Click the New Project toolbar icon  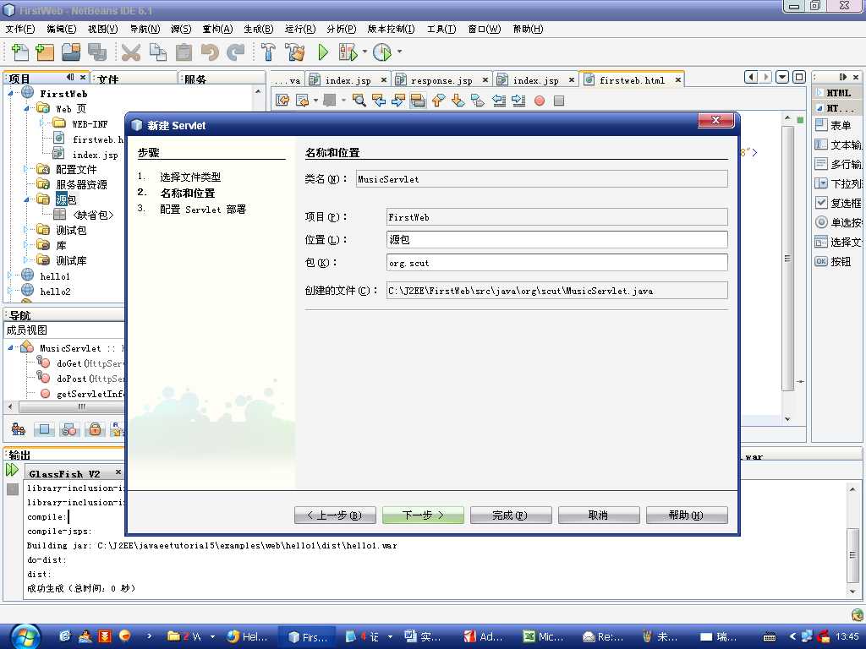tap(45, 52)
